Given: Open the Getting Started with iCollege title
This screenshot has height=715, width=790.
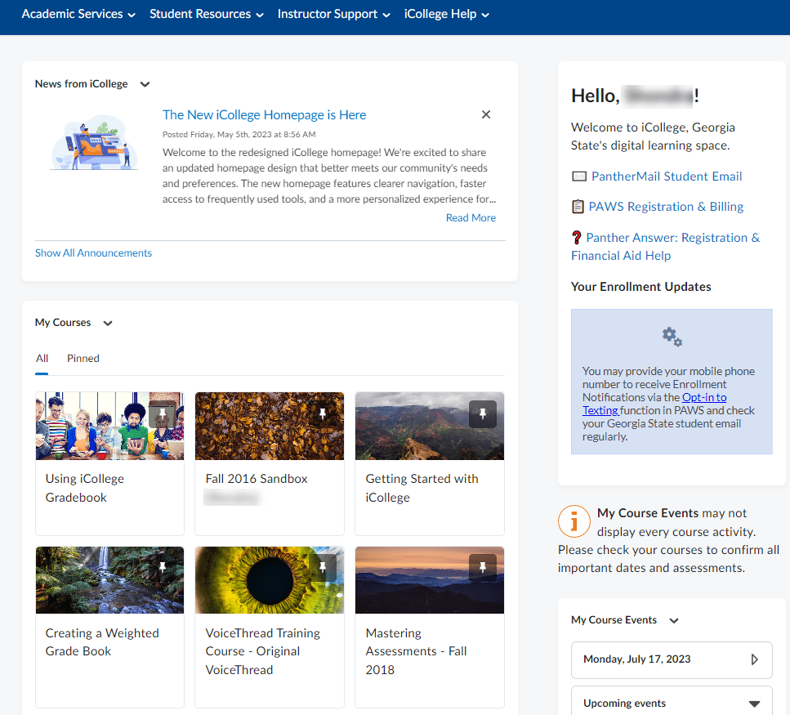Looking at the screenshot, I should point(422,488).
